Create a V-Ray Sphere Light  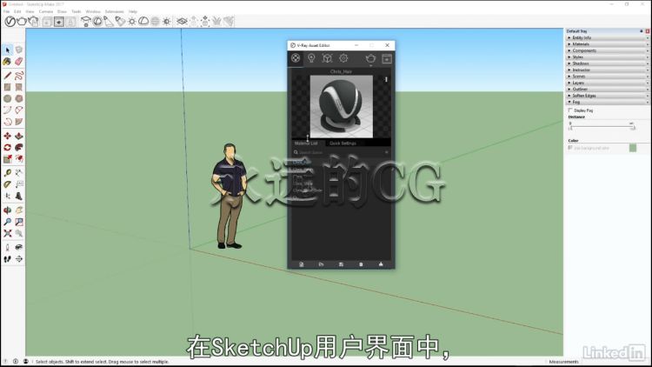click(97, 21)
